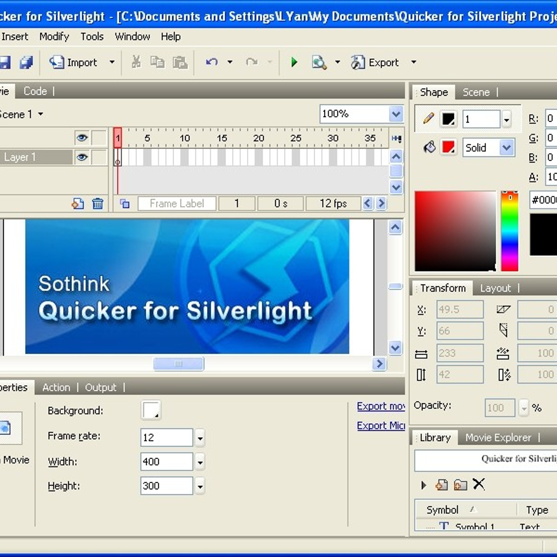The height and width of the screenshot is (557, 557).
Task: Toggle visibility of all layers via header eye
Action: click(82, 138)
